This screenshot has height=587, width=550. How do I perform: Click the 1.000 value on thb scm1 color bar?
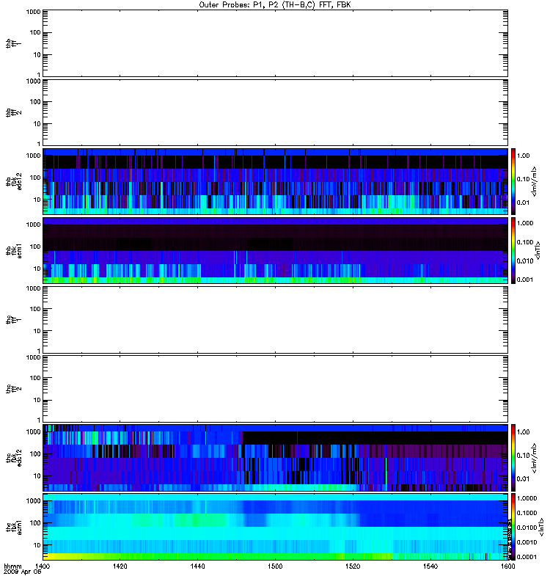point(525,223)
